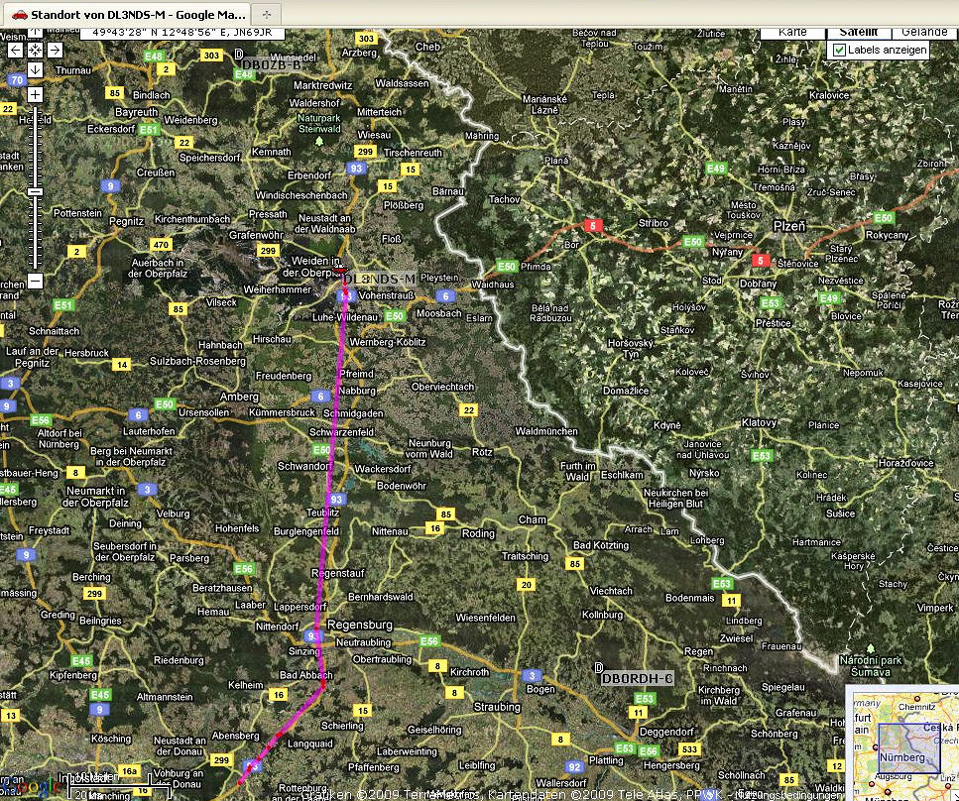Pan the map down with arrow button
The height and width of the screenshot is (801, 959).
[35, 69]
